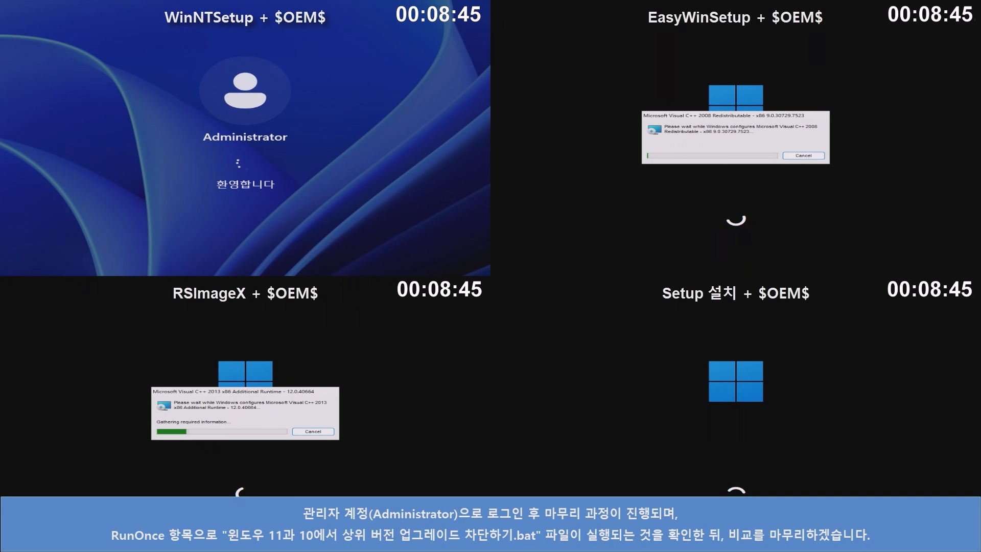This screenshot has width=981, height=552.
Task: Click installer icon in Visual C++ 2013 dialog
Action: click(x=164, y=406)
